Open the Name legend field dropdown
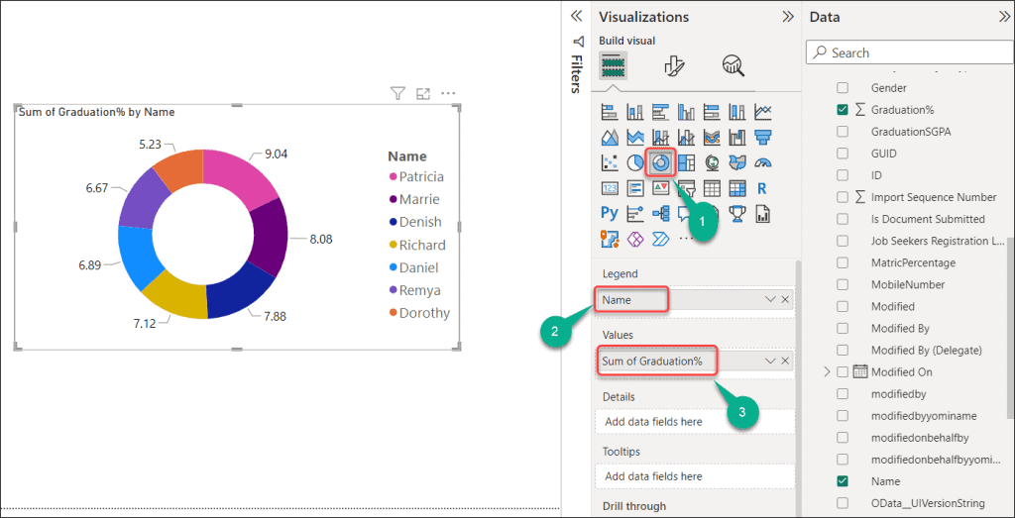The height and width of the screenshot is (518, 1015). click(x=770, y=299)
